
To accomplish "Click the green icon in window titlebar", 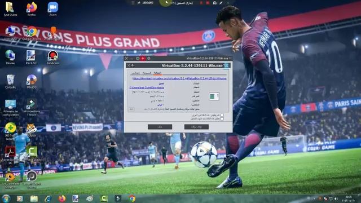I will 138,59.
